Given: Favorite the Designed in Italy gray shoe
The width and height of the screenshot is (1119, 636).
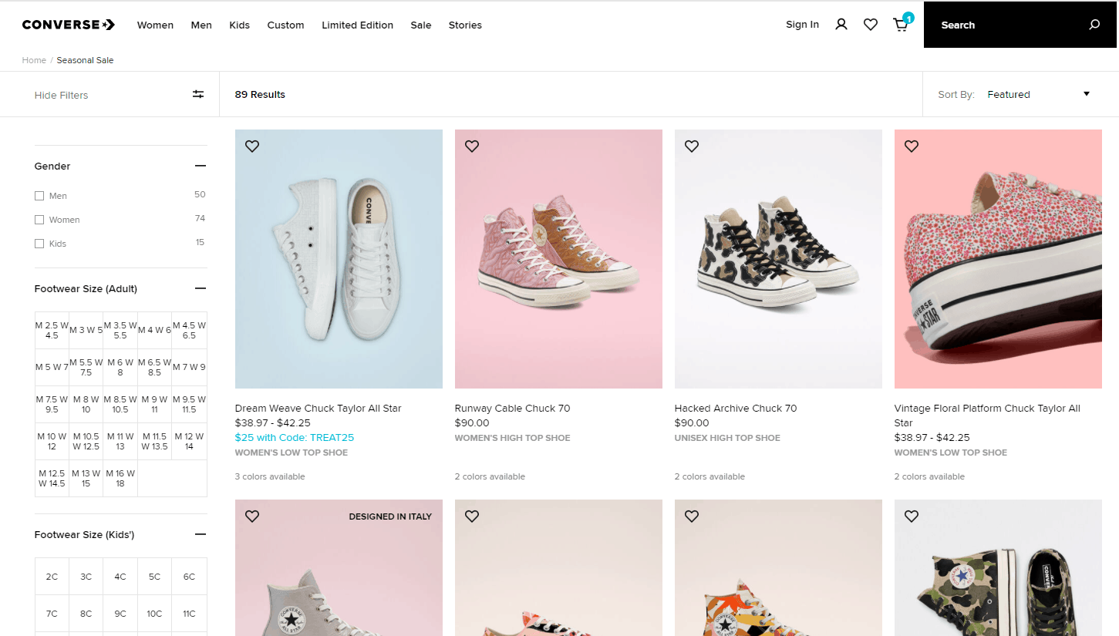Looking at the screenshot, I should pos(252,516).
